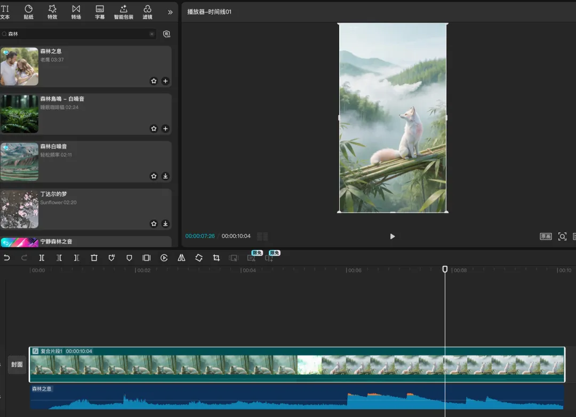
Task: Open the 特效 tab
Action: [52, 12]
